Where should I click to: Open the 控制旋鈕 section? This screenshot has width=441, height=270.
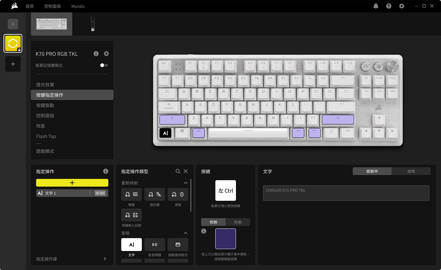click(x=72, y=116)
